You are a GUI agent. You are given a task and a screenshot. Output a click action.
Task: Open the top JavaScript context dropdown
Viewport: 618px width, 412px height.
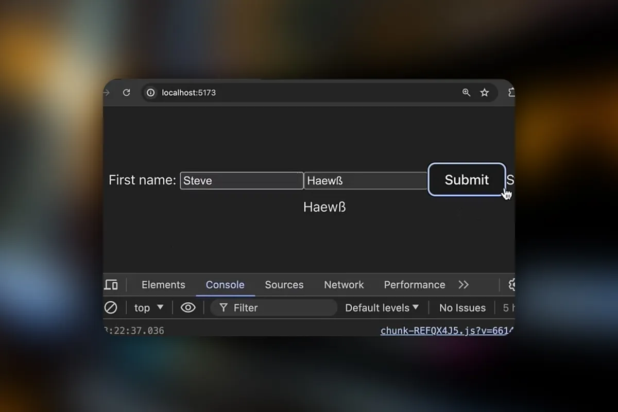[x=149, y=307]
